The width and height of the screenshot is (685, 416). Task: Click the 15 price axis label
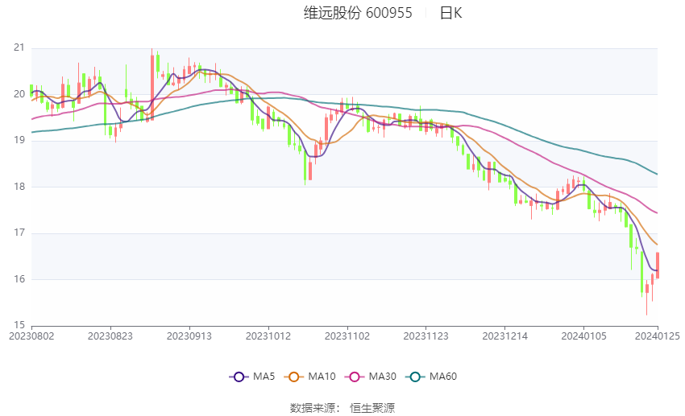pyautogui.click(x=19, y=325)
